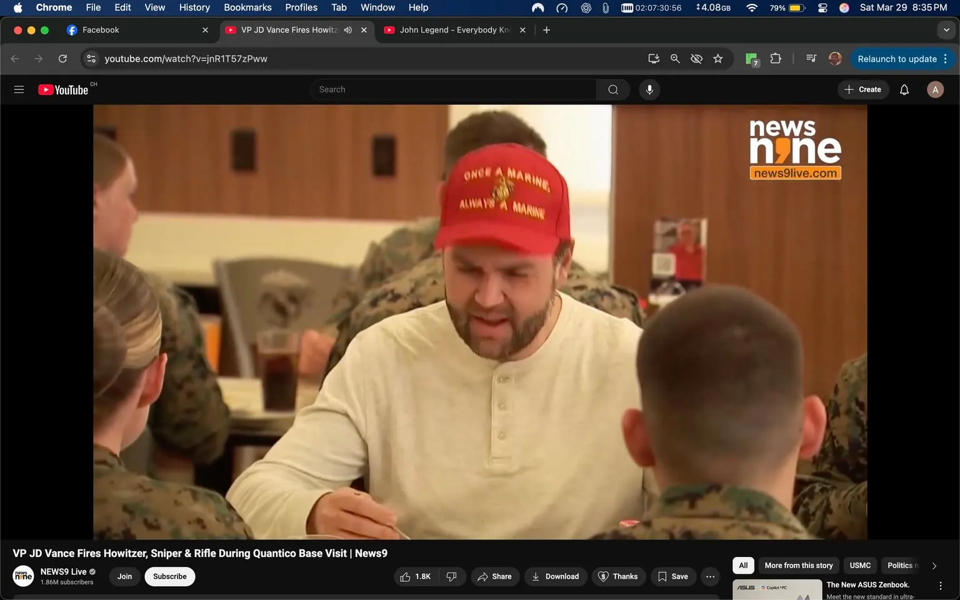Select the Wi-Fi status icon
Image resolution: width=960 pixels, height=600 pixels.
[751, 7]
